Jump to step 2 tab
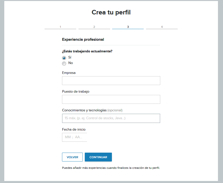223x183 pixels. (x=94, y=27)
